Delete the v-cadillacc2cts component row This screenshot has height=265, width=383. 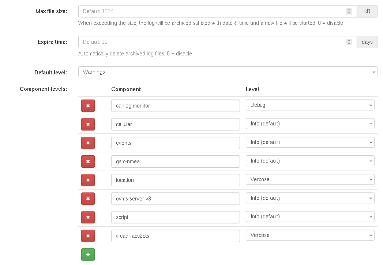pyautogui.click(x=88, y=236)
